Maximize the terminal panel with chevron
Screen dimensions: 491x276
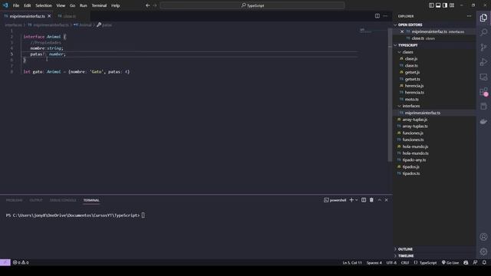[x=380, y=200]
